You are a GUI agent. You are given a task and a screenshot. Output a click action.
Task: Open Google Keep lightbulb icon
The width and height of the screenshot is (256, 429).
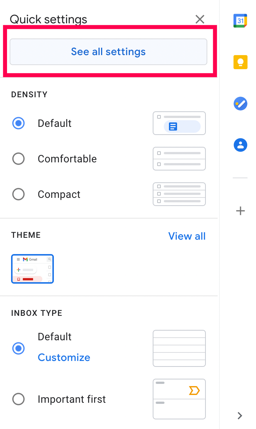[240, 62]
